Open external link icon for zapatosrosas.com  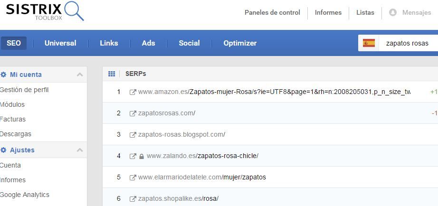(133, 113)
